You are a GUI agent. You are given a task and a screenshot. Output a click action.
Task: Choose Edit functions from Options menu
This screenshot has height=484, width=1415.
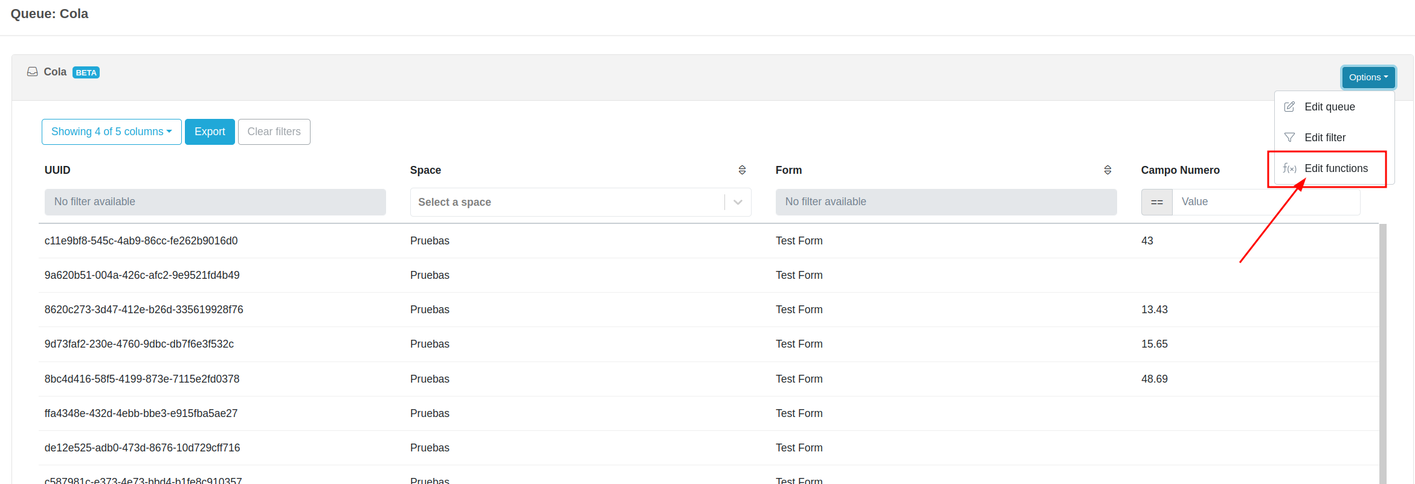tap(1336, 168)
